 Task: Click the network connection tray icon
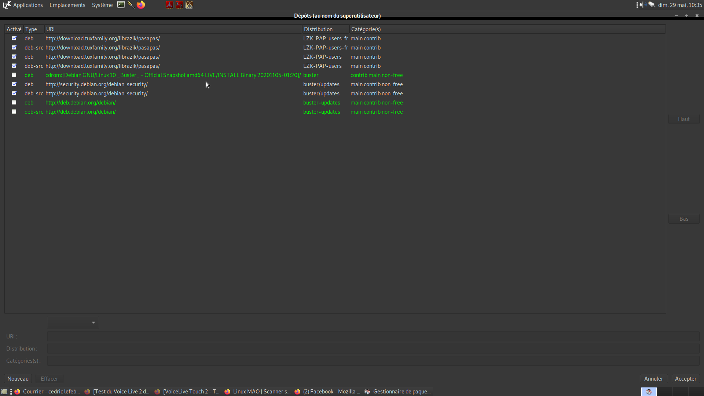click(x=652, y=5)
